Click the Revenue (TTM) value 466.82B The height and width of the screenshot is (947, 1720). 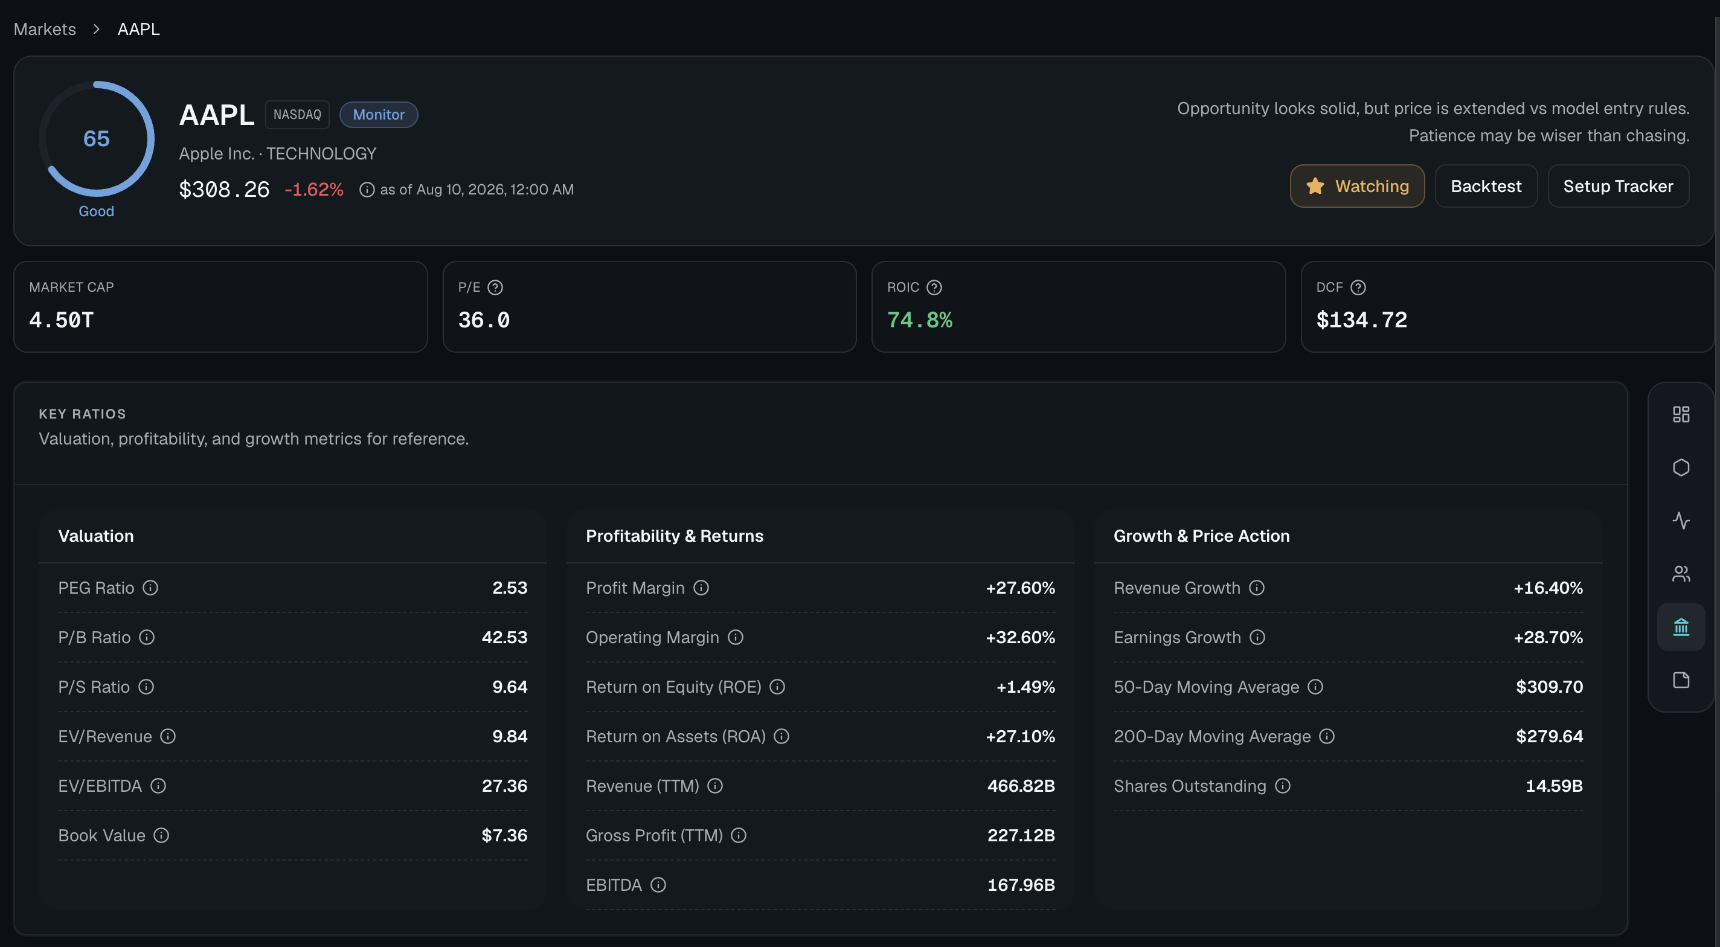[1021, 785]
